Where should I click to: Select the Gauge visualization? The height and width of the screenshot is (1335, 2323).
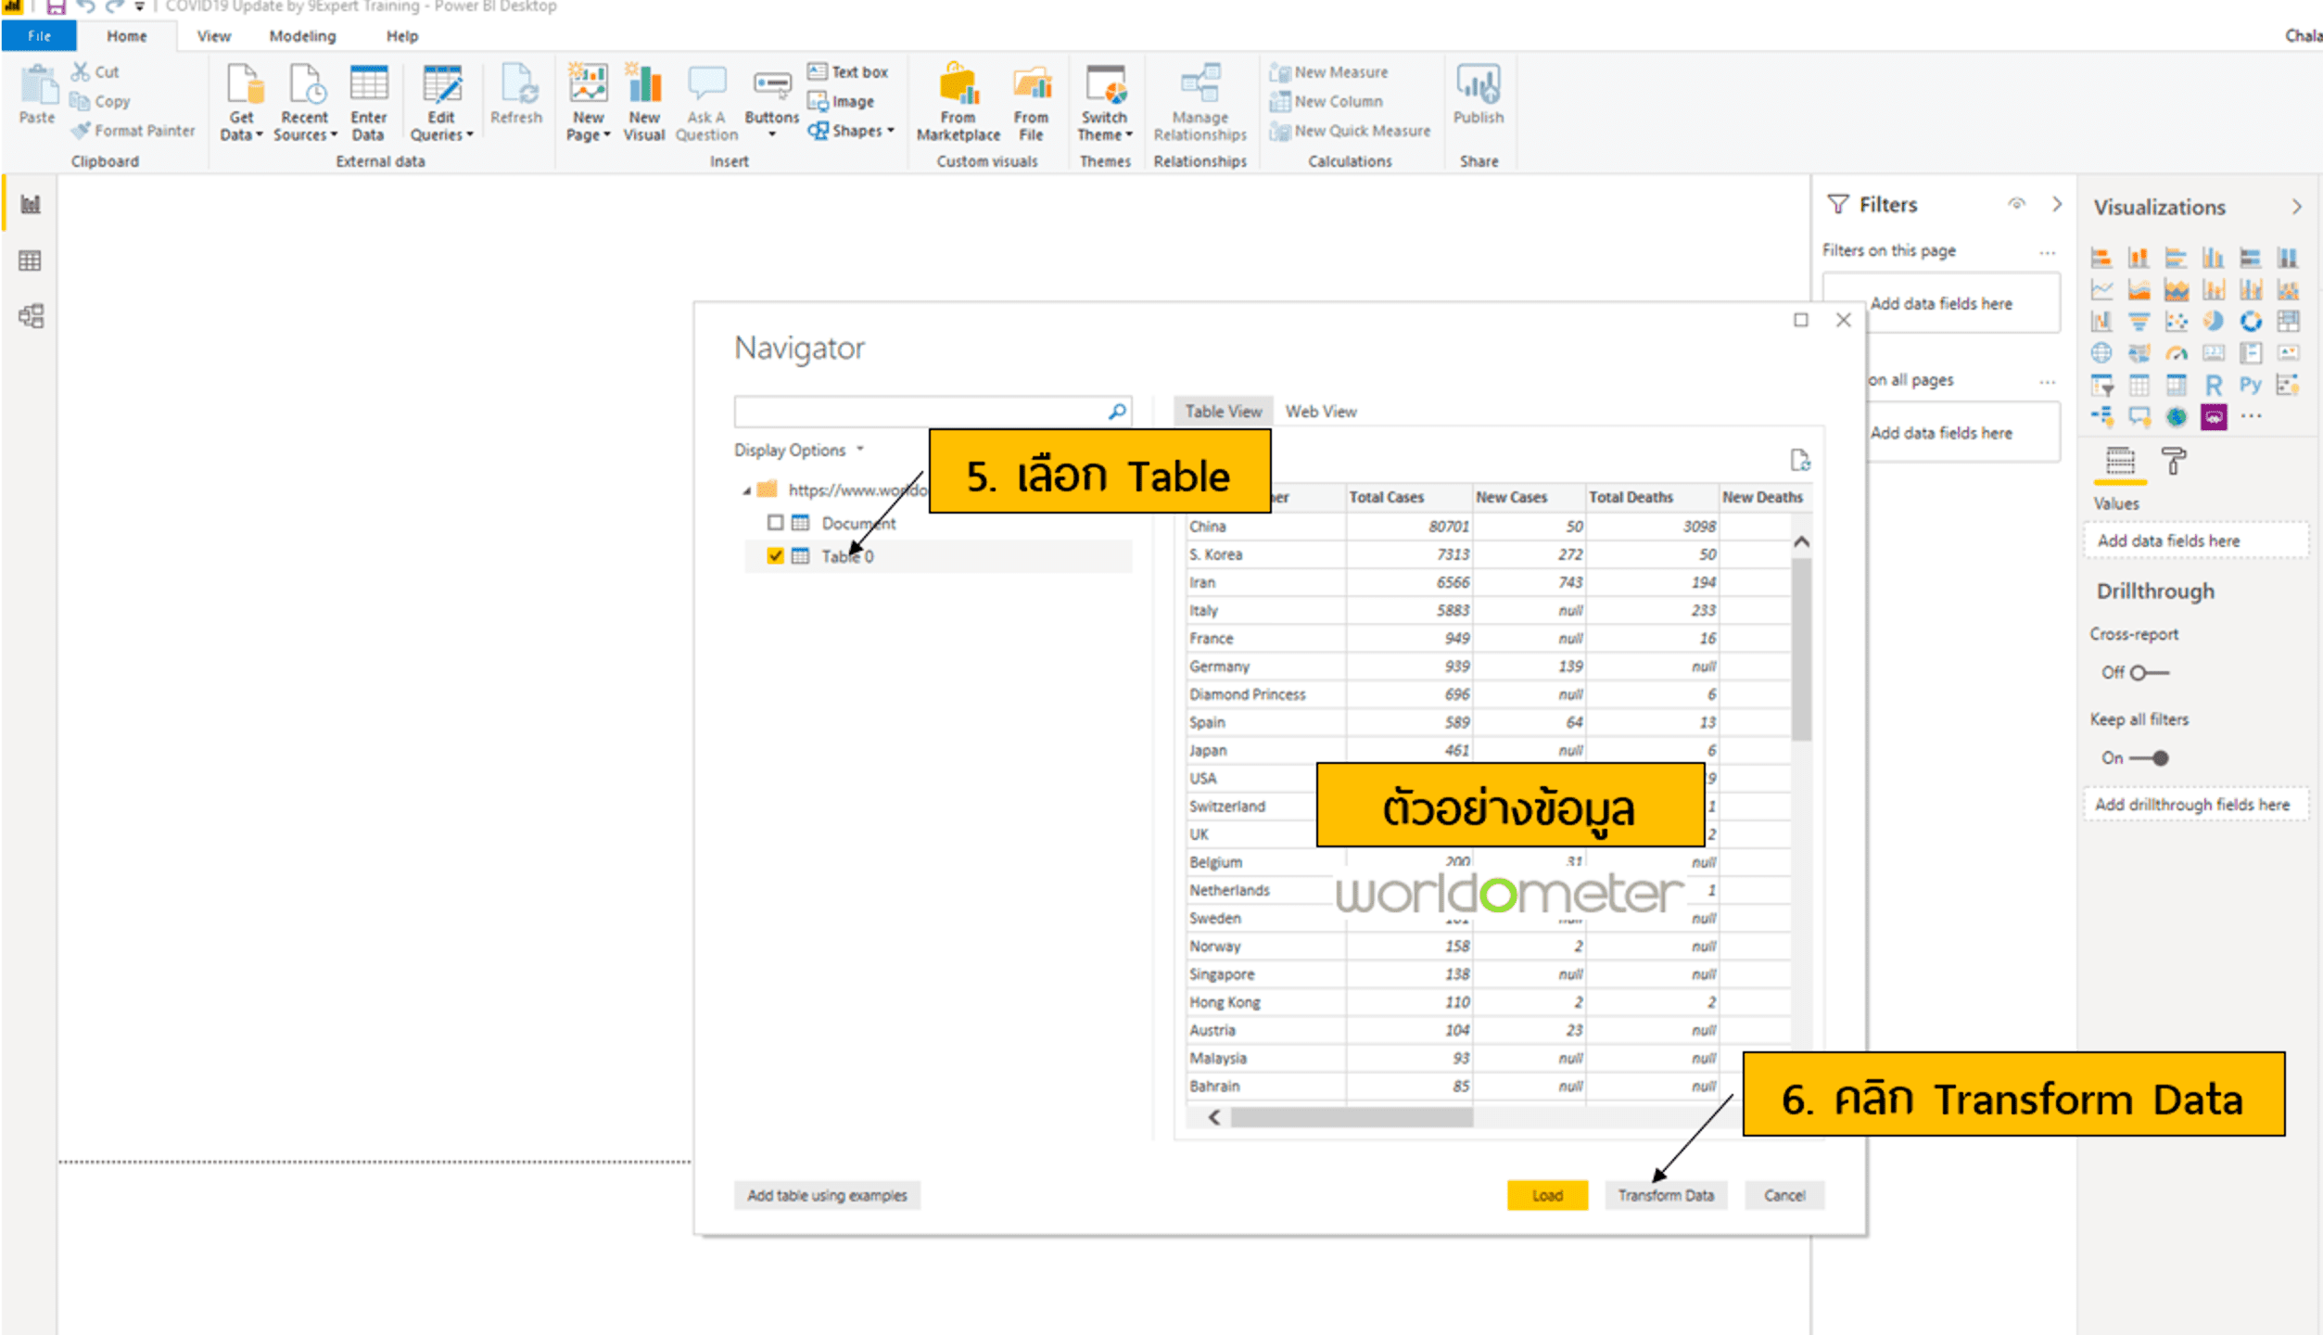[x=2176, y=352]
